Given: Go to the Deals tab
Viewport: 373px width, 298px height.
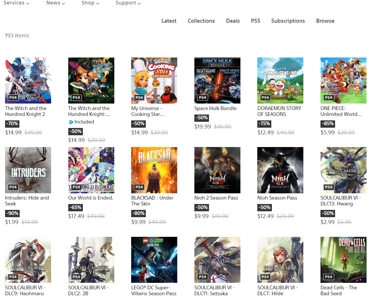Looking at the screenshot, I should click(233, 21).
